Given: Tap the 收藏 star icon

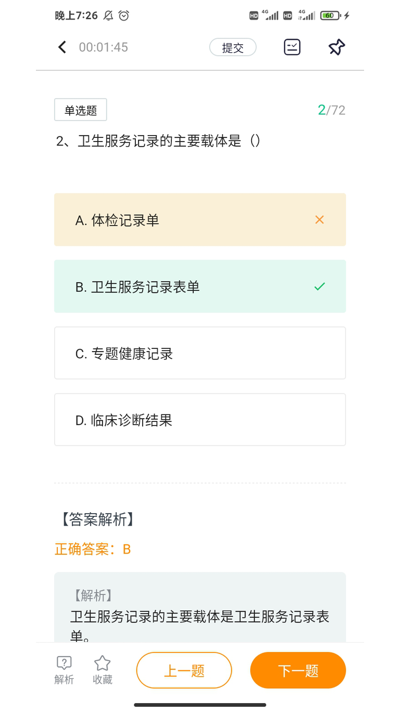Looking at the screenshot, I should coord(102,663).
